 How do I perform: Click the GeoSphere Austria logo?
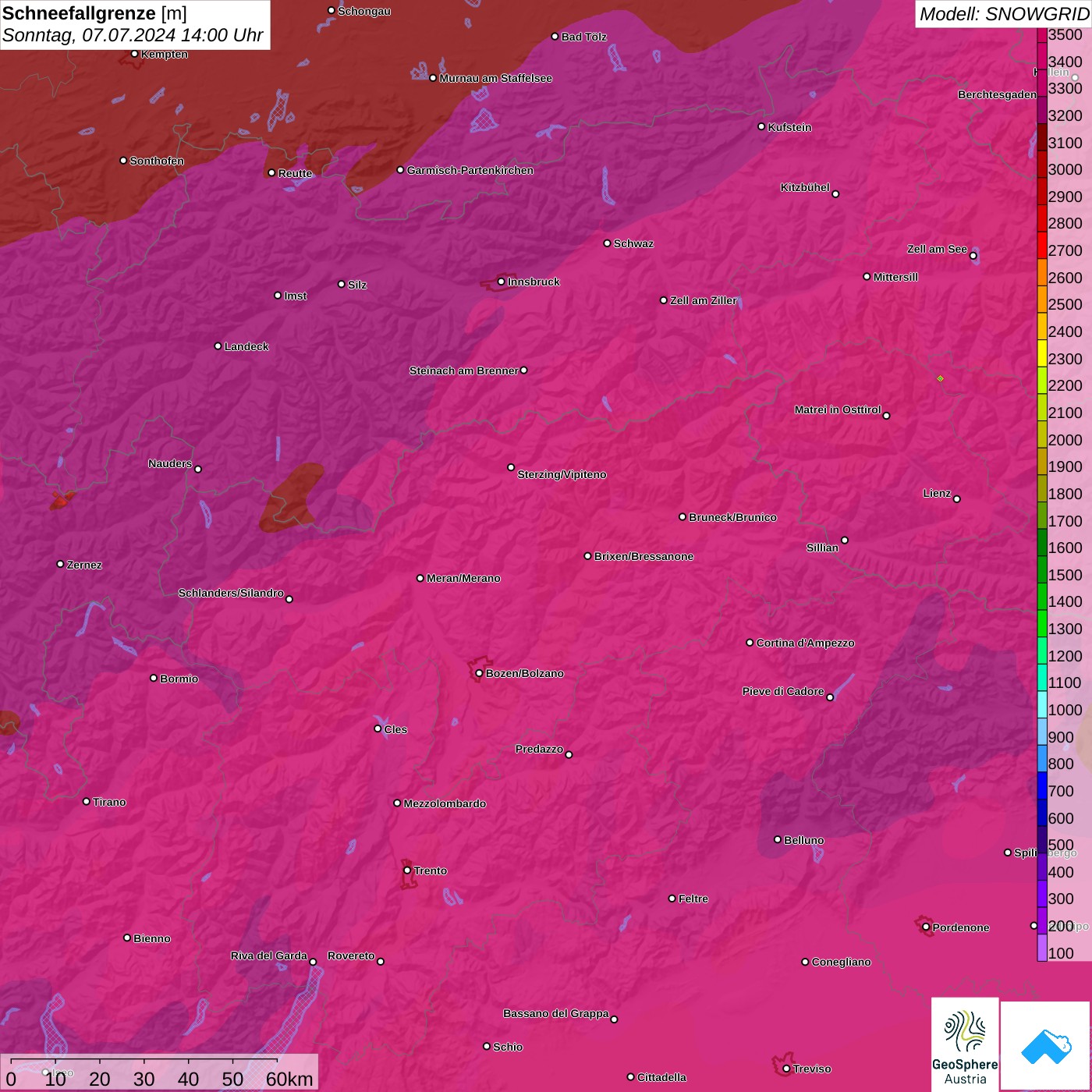click(965, 1046)
